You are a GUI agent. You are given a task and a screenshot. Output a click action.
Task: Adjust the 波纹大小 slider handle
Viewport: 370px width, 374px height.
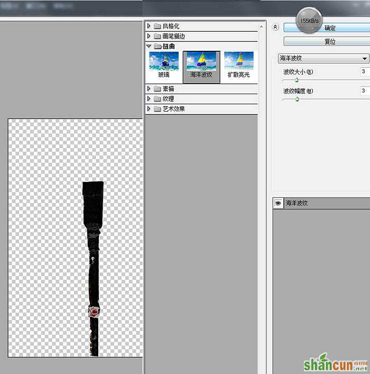click(297, 80)
